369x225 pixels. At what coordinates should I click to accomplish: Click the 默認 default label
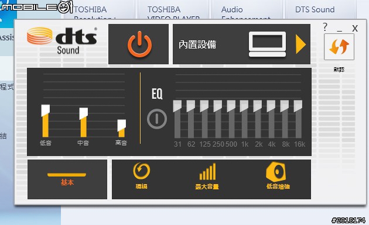click(339, 70)
